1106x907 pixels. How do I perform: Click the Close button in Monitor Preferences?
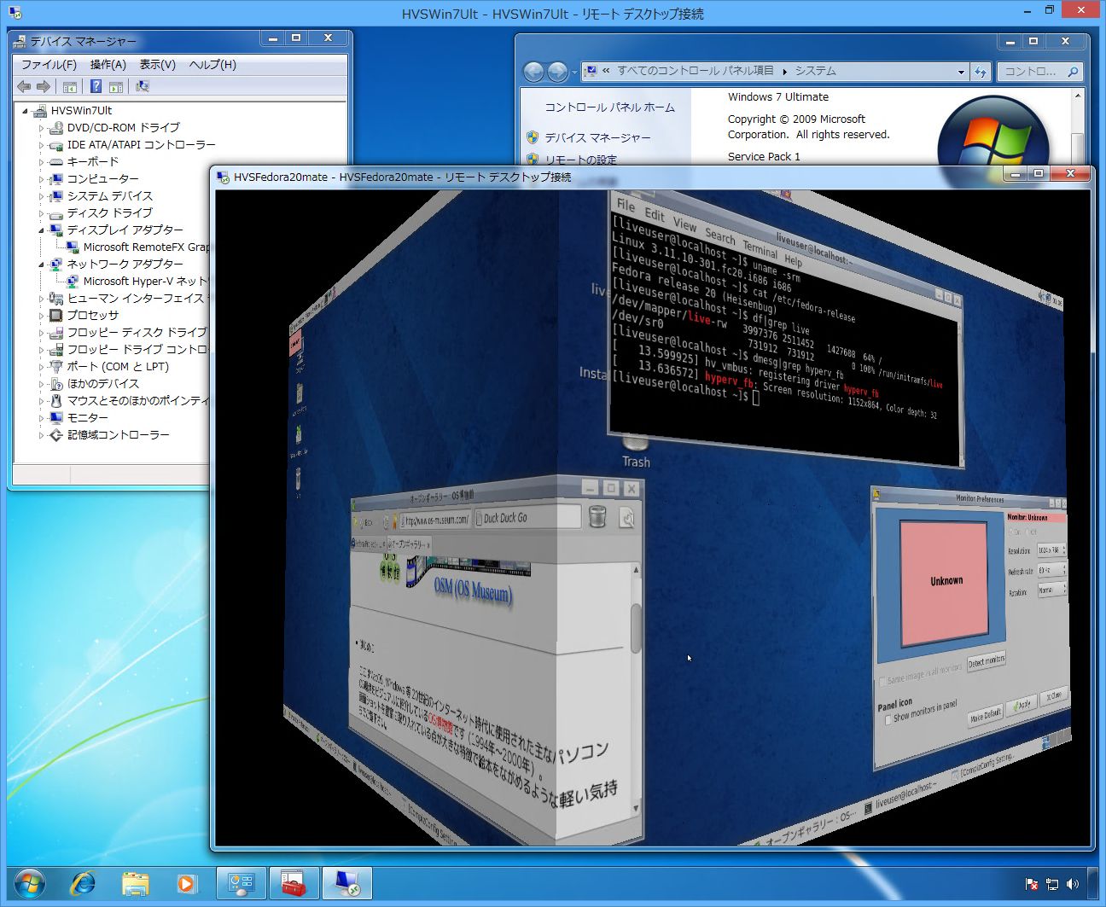pyautogui.click(x=1054, y=696)
